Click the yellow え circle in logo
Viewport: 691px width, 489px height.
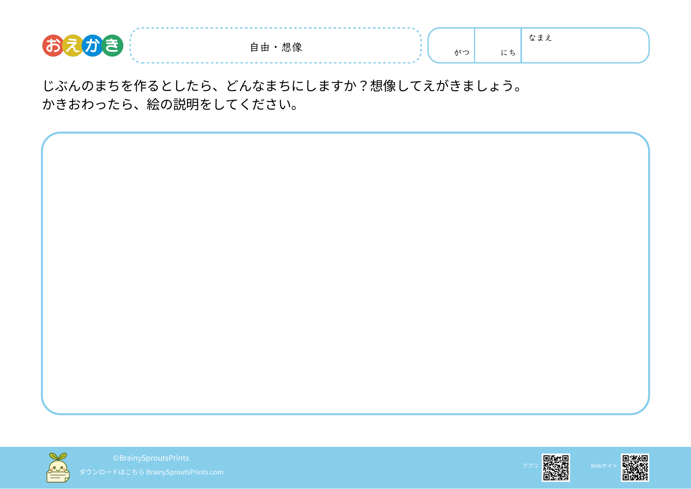[72, 46]
